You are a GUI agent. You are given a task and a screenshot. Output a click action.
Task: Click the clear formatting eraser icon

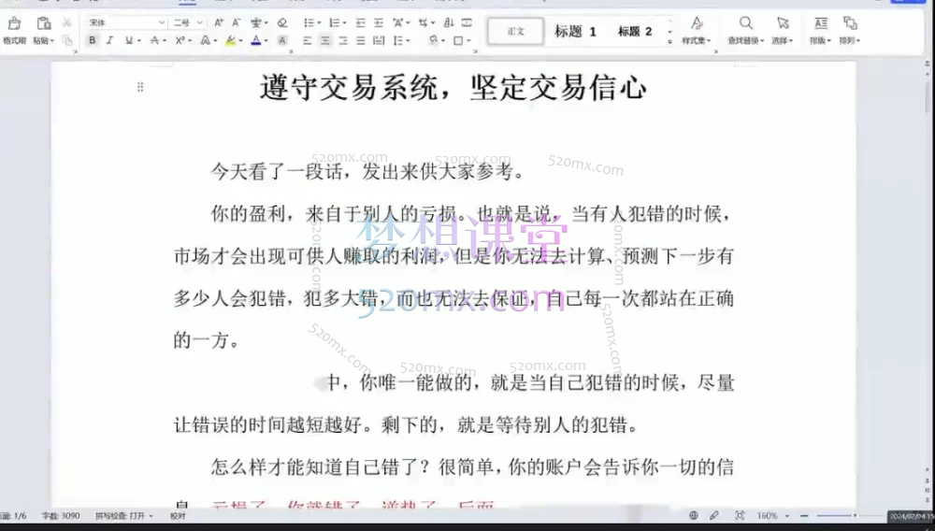(282, 22)
